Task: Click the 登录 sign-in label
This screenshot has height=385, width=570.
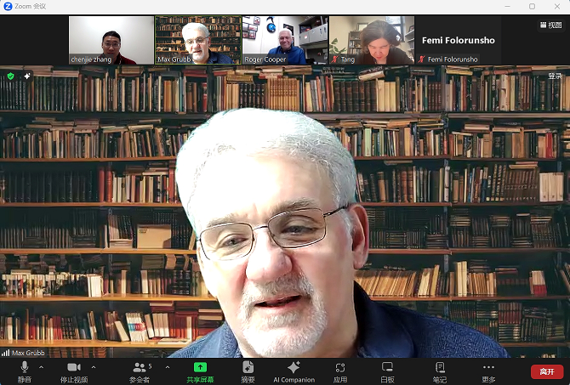Action: tap(555, 76)
